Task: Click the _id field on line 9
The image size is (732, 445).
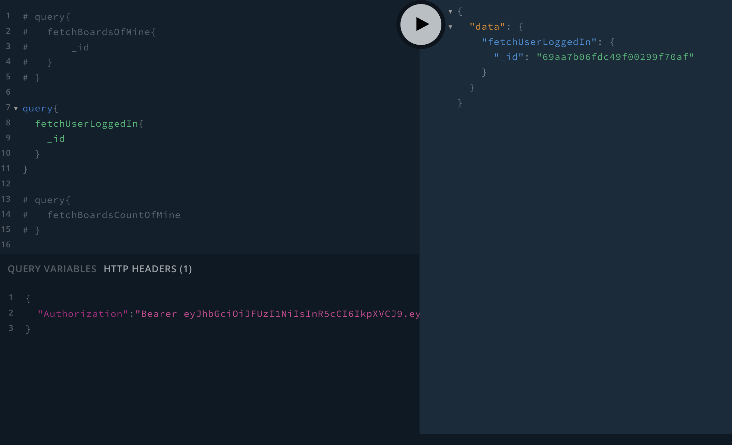Action: pos(56,139)
